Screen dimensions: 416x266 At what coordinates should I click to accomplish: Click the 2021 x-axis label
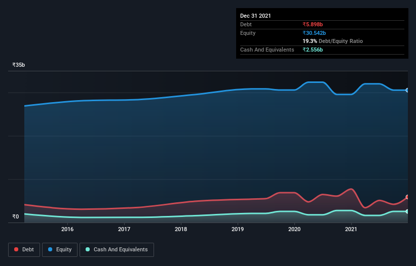pyautogui.click(x=351, y=229)
